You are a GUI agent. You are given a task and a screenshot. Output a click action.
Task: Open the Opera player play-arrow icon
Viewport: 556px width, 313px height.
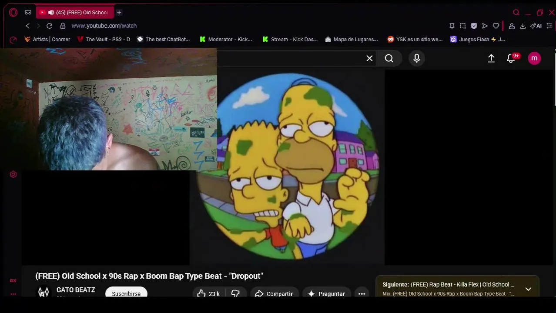point(485,26)
